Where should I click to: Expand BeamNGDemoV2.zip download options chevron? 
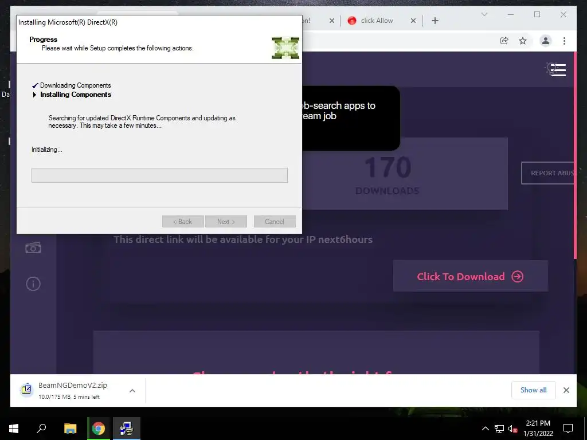pos(132,391)
